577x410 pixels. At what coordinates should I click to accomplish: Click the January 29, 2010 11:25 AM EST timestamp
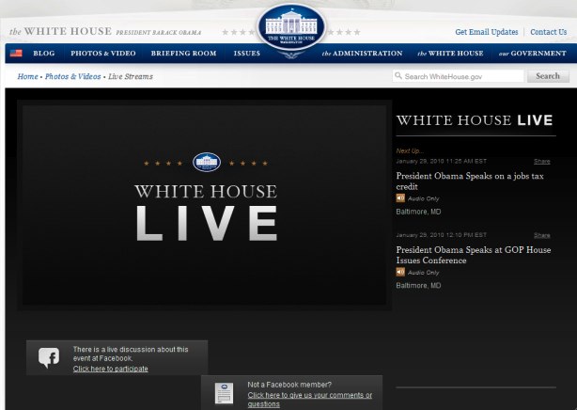442,162
